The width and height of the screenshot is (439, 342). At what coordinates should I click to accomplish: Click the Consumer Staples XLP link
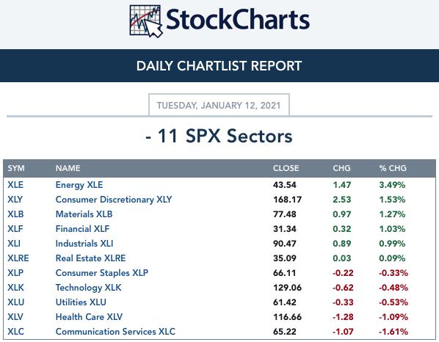pos(102,273)
